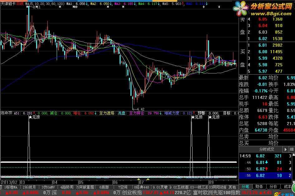Click the :50 tick row with volume 24
295x196 pixels.
pos(265,169)
